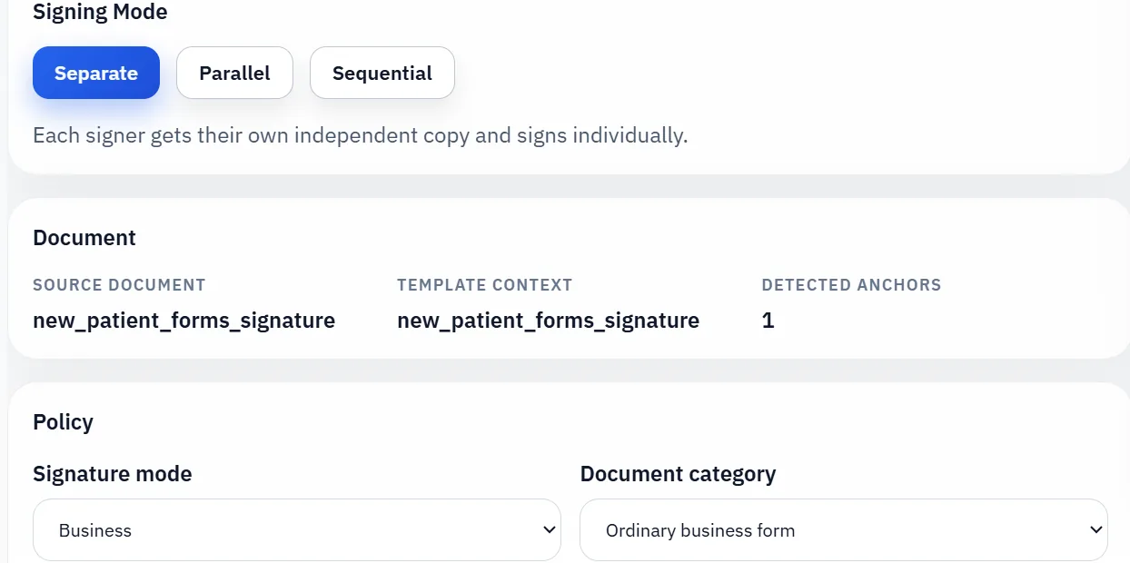Viewport: 1130px width, 563px height.
Task: Switch signing mode to Parallel
Action: point(234,74)
